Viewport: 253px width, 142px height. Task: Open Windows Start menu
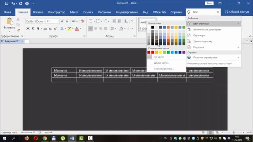(4, 138)
